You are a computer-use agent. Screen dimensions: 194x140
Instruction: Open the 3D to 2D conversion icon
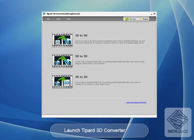(62, 81)
